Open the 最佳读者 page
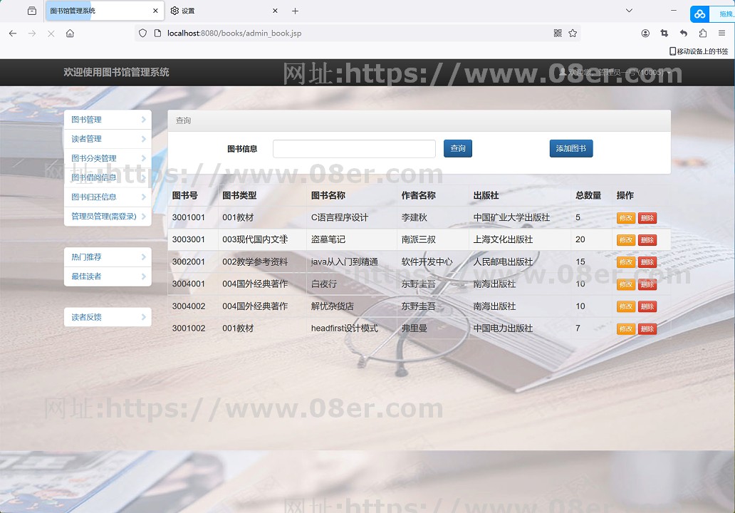Screen dimensions: 735x513 108,276
